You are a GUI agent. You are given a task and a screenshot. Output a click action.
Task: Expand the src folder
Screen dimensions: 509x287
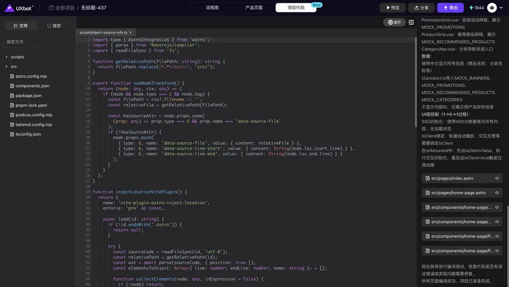pyautogui.click(x=6, y=67)
